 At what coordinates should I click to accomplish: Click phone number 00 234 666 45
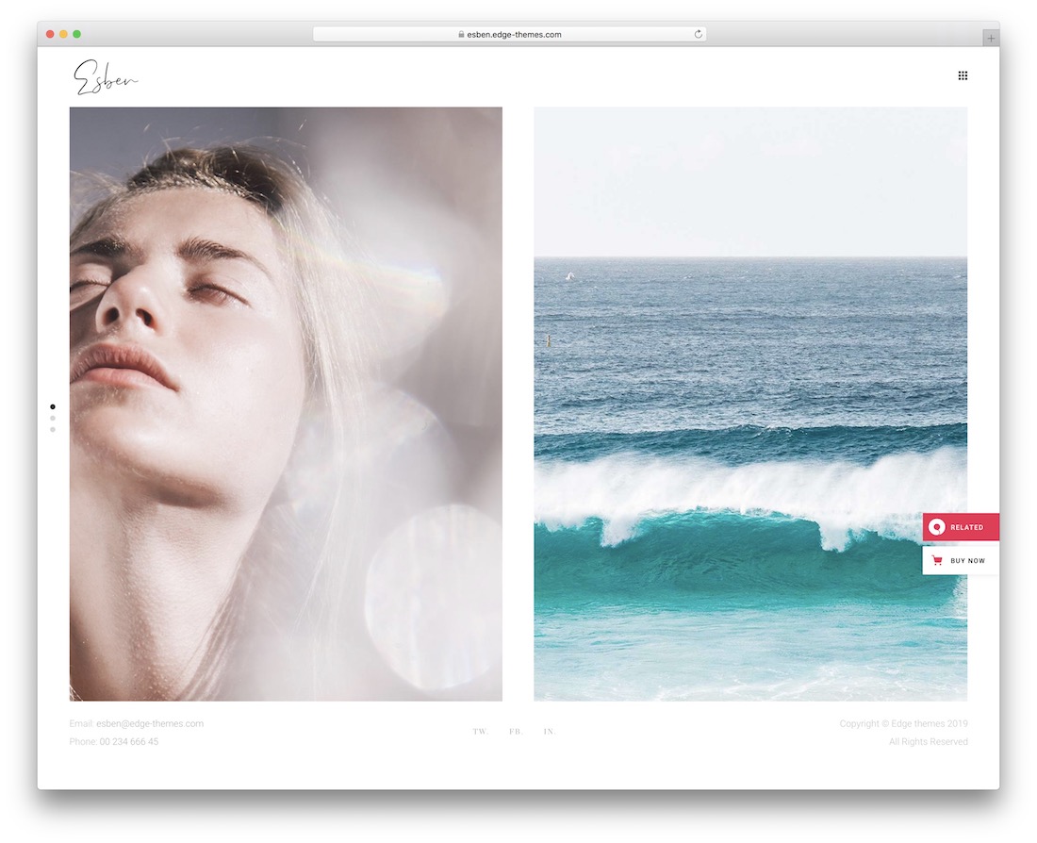(129, 742)
